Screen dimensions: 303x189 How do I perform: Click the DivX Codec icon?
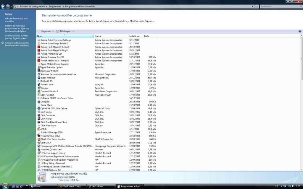click(x=39, y=112)
